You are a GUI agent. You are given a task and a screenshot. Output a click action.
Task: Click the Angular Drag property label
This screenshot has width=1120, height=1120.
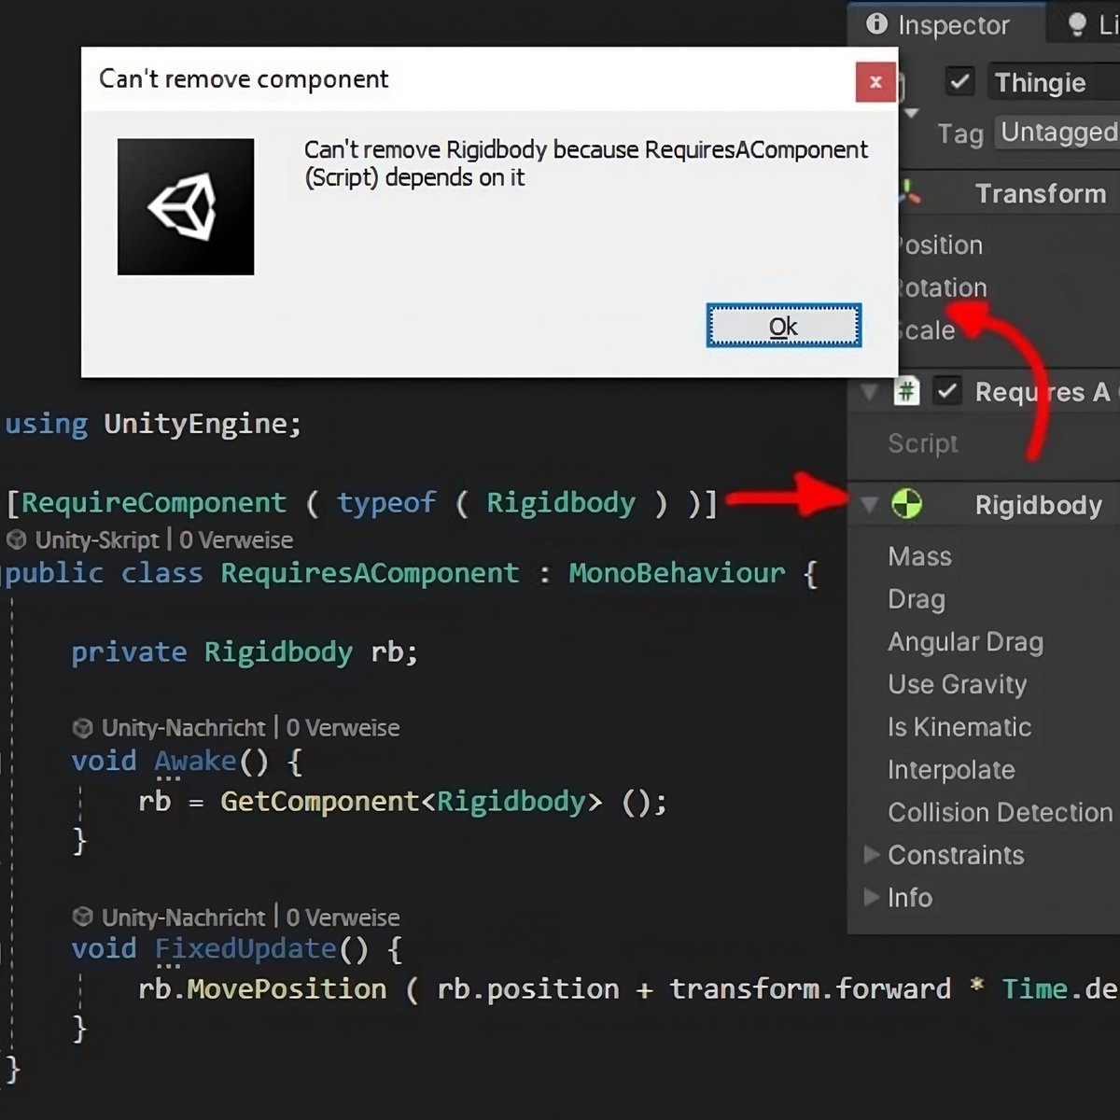click(965, 642)
